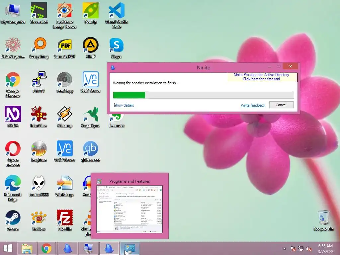Viewport: 340px width, 255px height.
Task: Open SugarSync desktop icon
Action: click(x=90, y=117)
